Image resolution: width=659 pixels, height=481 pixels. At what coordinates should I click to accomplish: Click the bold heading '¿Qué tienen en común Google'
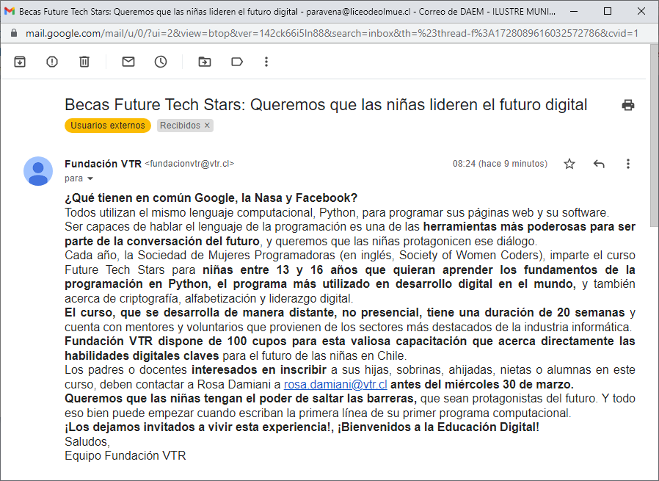(x=211, y=198)
